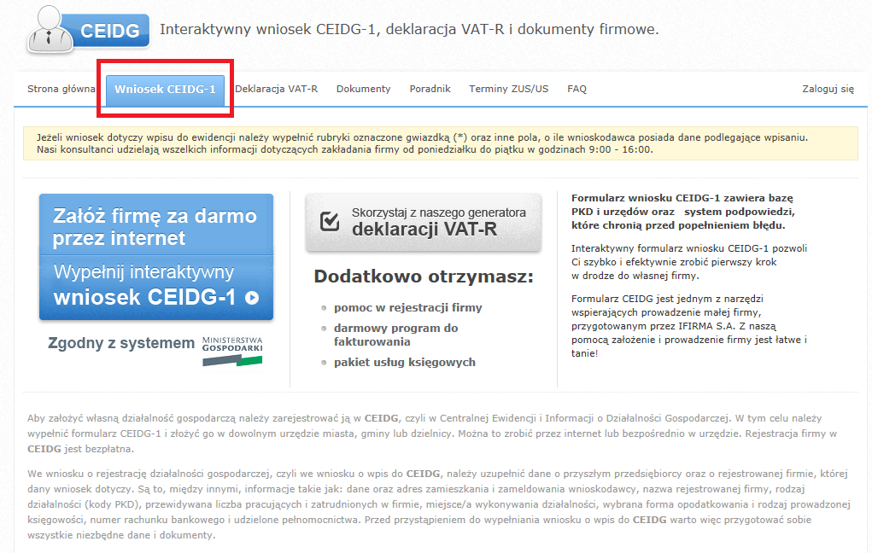Click the Załóż firmę za darmo banner
This screenshot has width=872, height=553.
[x=156, y=257]
